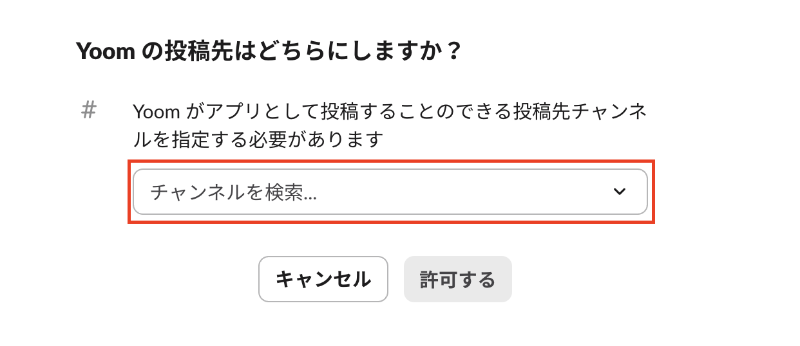Click the word Yoom in heading
This screenshot has width=800, height=346.
click(105, 51)
